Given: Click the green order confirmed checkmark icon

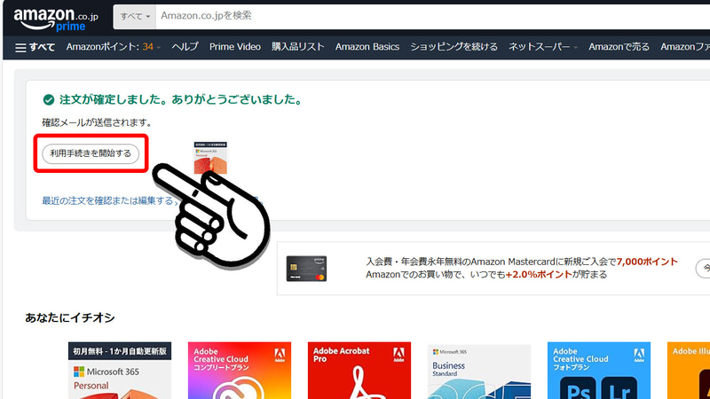Looking at the screenshot, I should click(x=49, y=99).
